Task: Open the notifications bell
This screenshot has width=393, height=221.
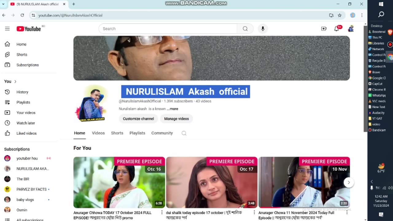Action: point(337,29)
